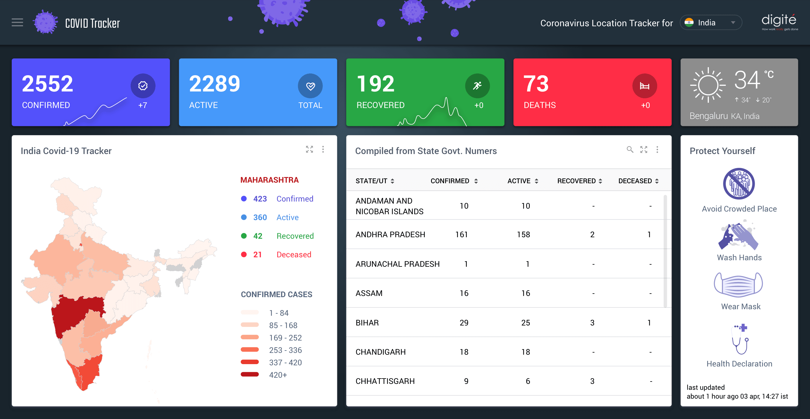Open the India country dropdown
810x419 pixels.
click(x=710, y=23)
